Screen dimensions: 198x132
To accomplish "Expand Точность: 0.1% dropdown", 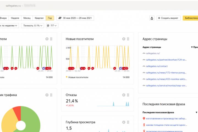I will 32,26.
